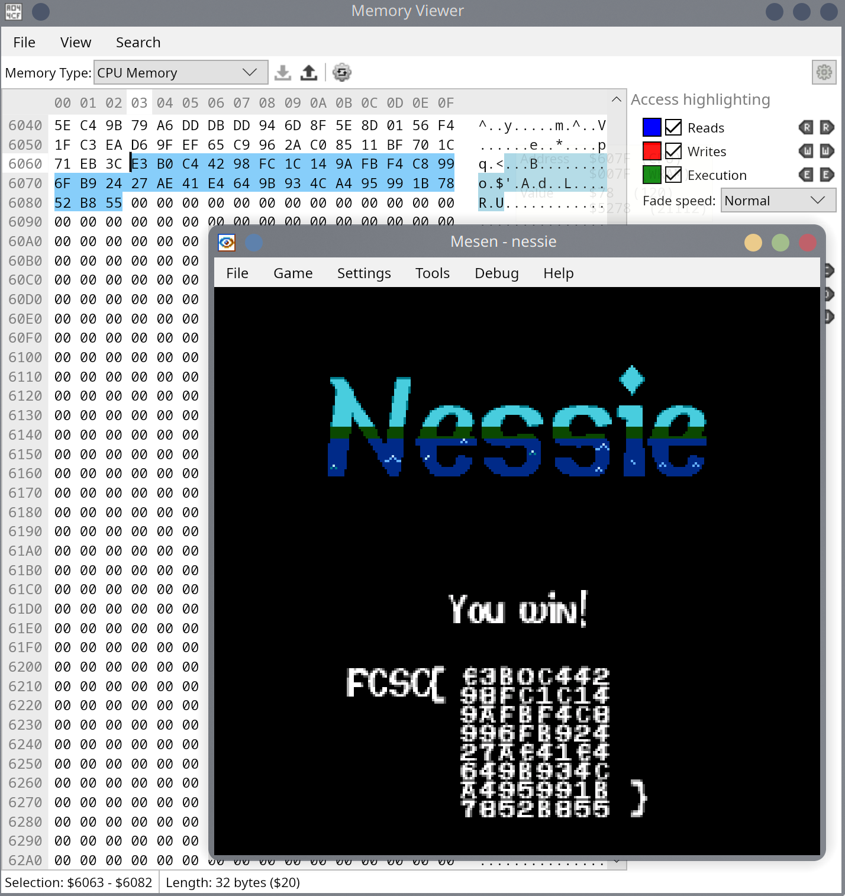845x896 pixels.
Task: Pick the blue Reads color swatch
Action: coord(652,127)
